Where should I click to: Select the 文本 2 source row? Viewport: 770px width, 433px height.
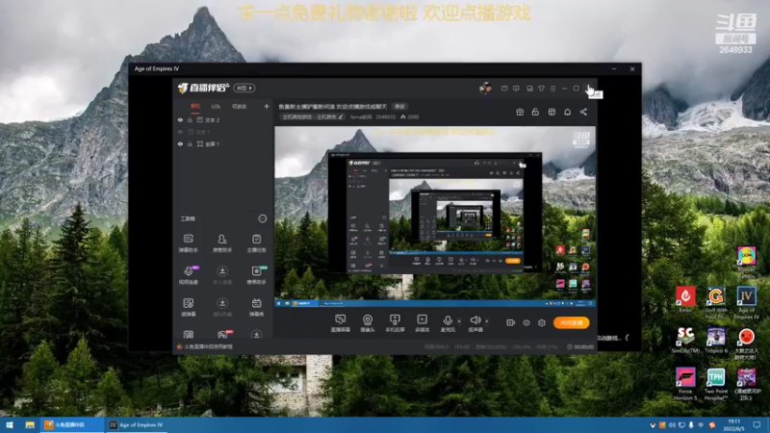[x=223, y=120]
